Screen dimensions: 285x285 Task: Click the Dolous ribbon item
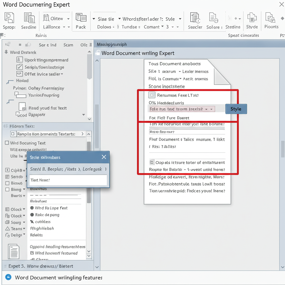coord(104,27)
